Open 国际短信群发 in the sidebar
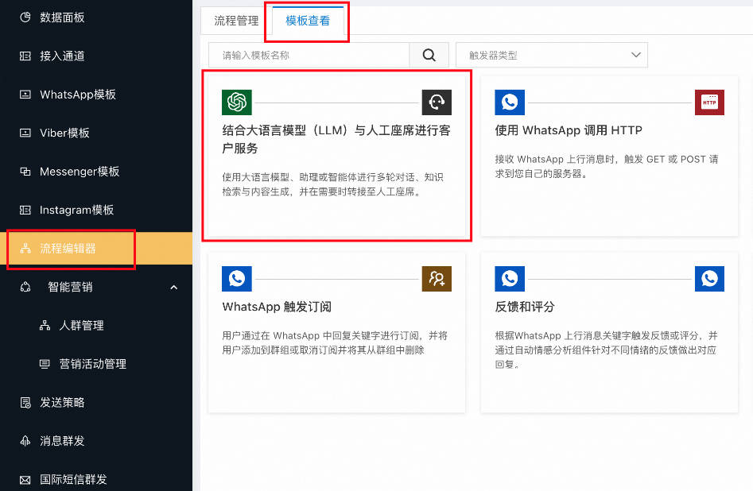The image size is (753, 491). tap(73, 480)
